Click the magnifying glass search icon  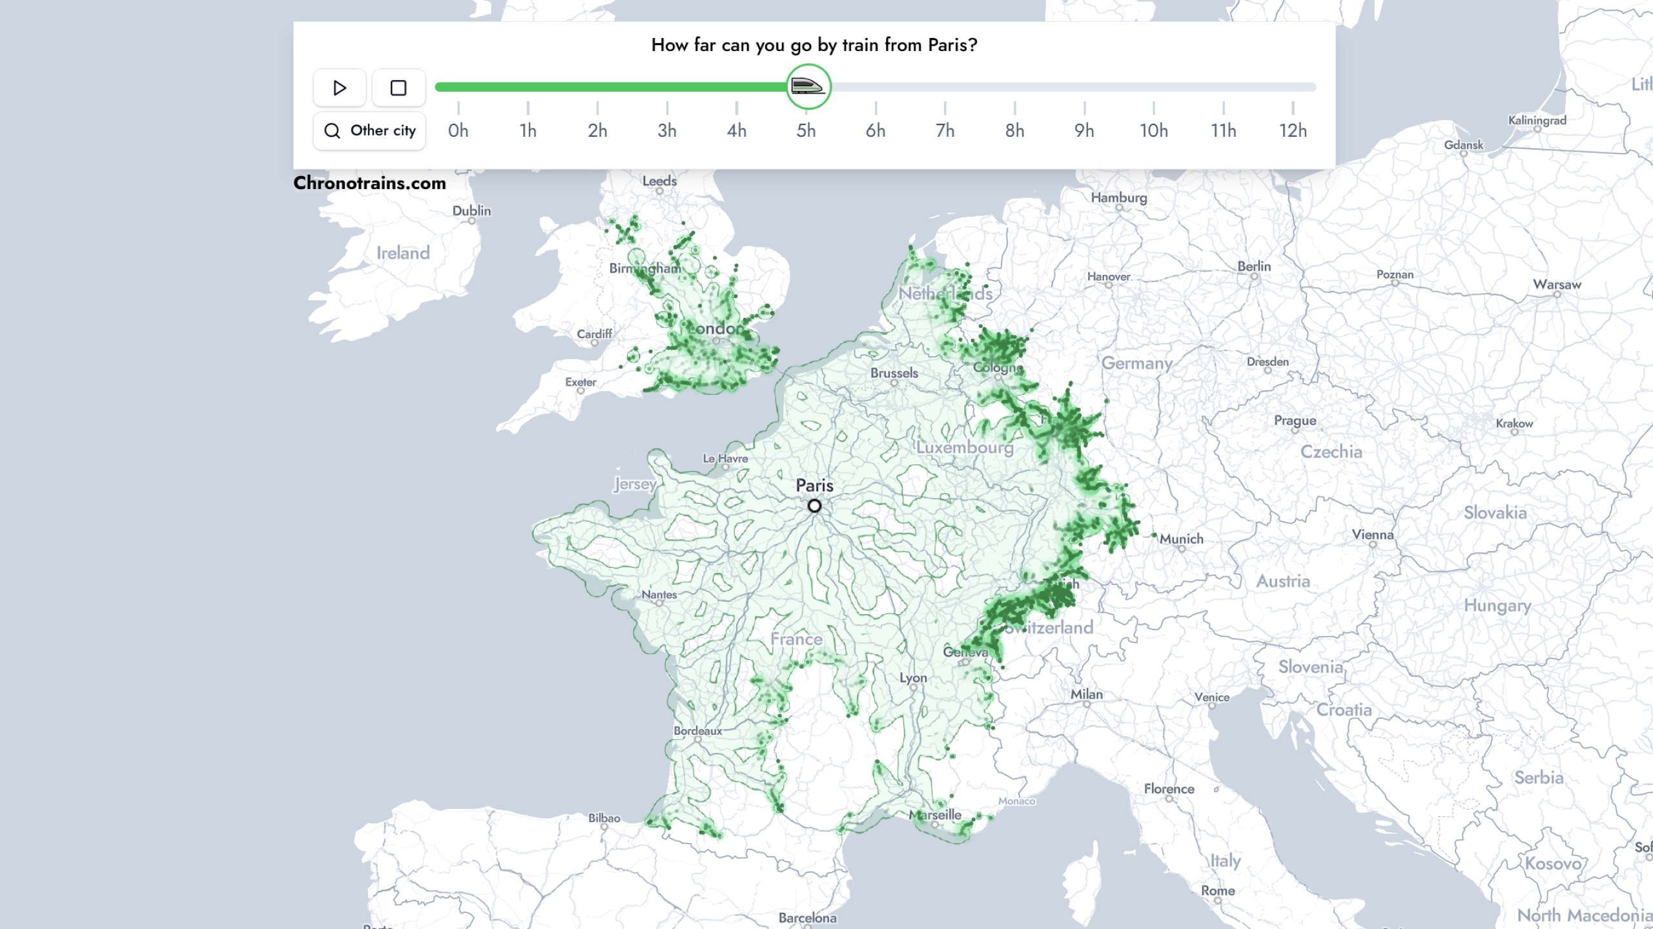(332, 131)
